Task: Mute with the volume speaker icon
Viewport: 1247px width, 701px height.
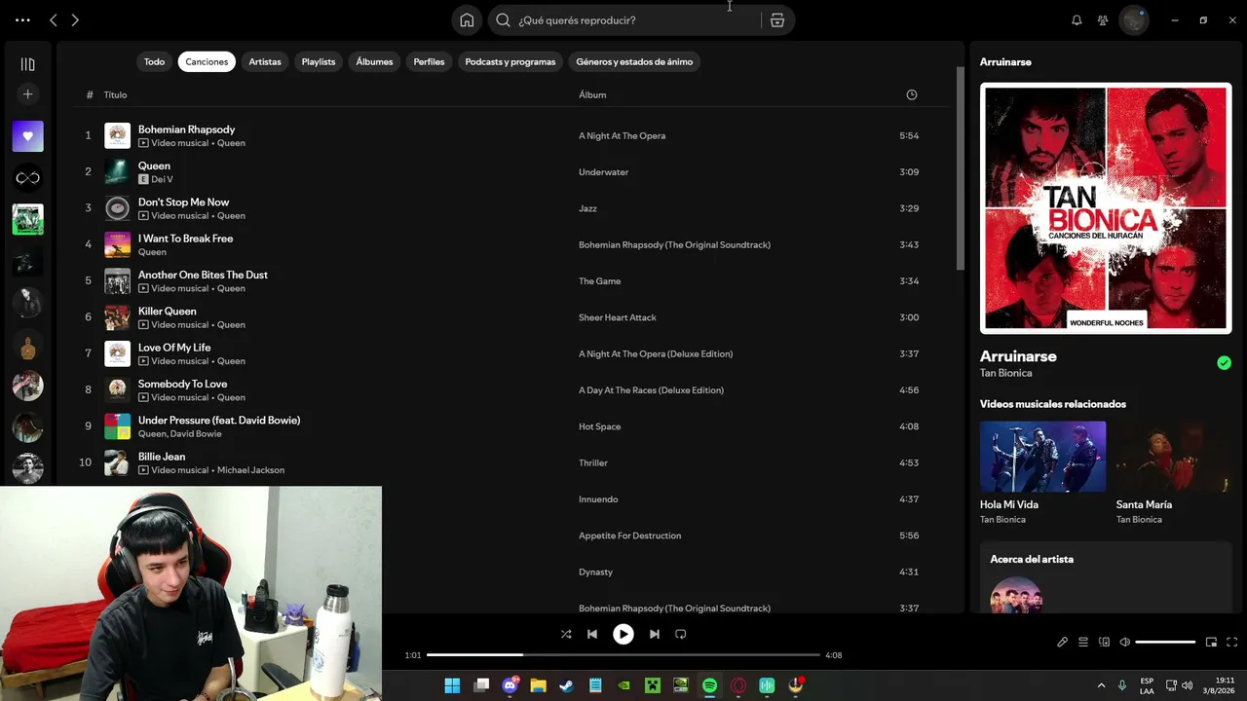Action: click(x=1124, y=643)
